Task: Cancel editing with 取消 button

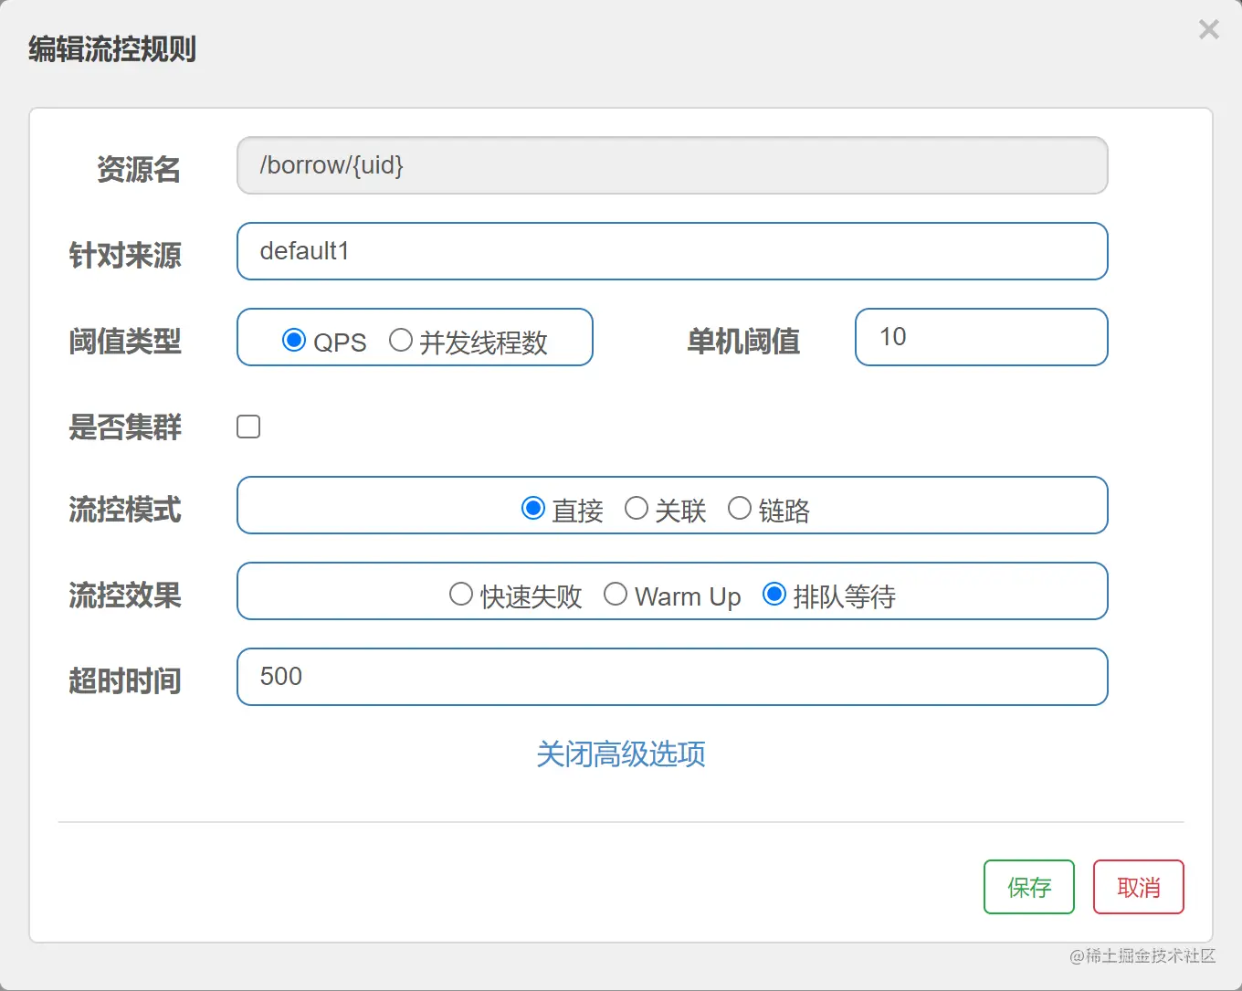Action: (1139, 887)
